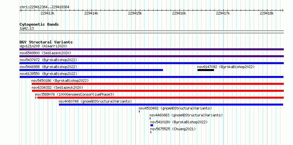
Task: Click the nsv4060748 blue variant bar
Action: click(x=171, y=105)
